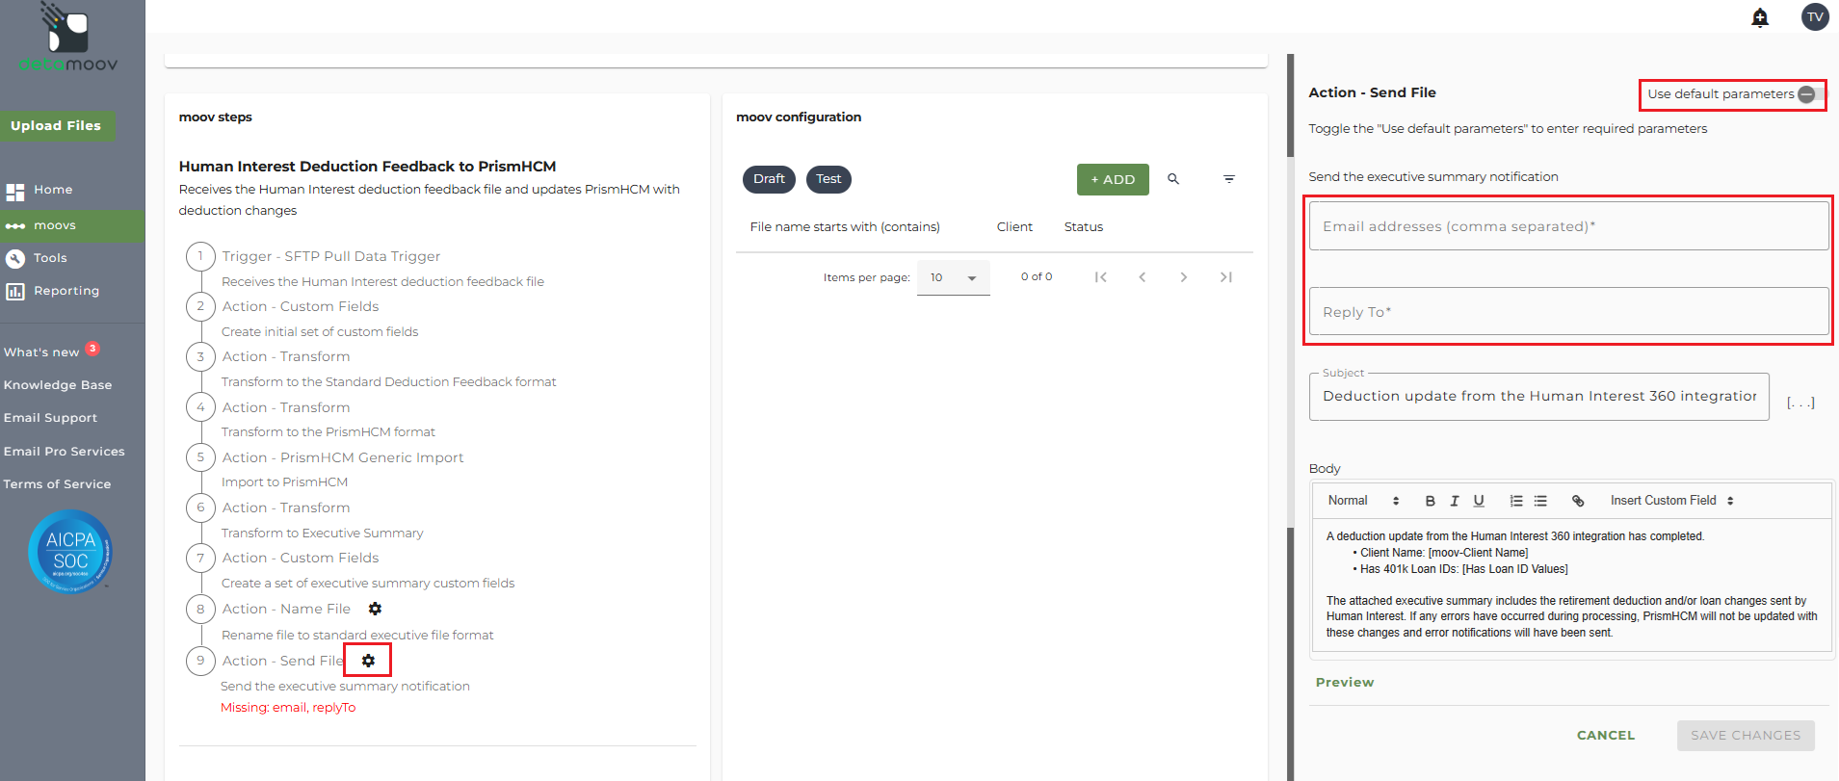
Task: Open the TV user avatar menu
Action: (1815, 16)
